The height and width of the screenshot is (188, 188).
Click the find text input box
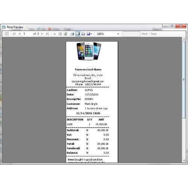click(x=131, y=34)
